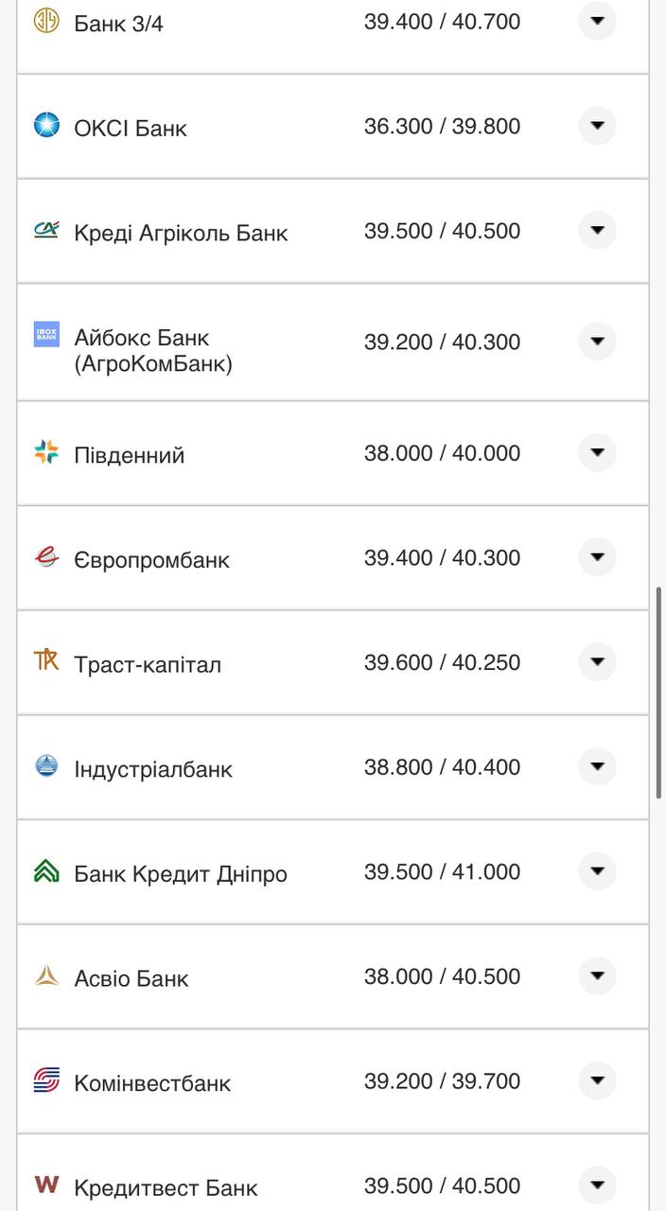Click the Європромбанк red logo icon
Image resolution: width=666 pixels, height=1211 pixels.
click(x=44, y=554)
